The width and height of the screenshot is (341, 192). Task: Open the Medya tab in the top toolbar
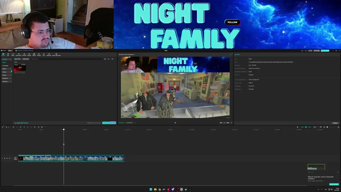click(3, 54)
